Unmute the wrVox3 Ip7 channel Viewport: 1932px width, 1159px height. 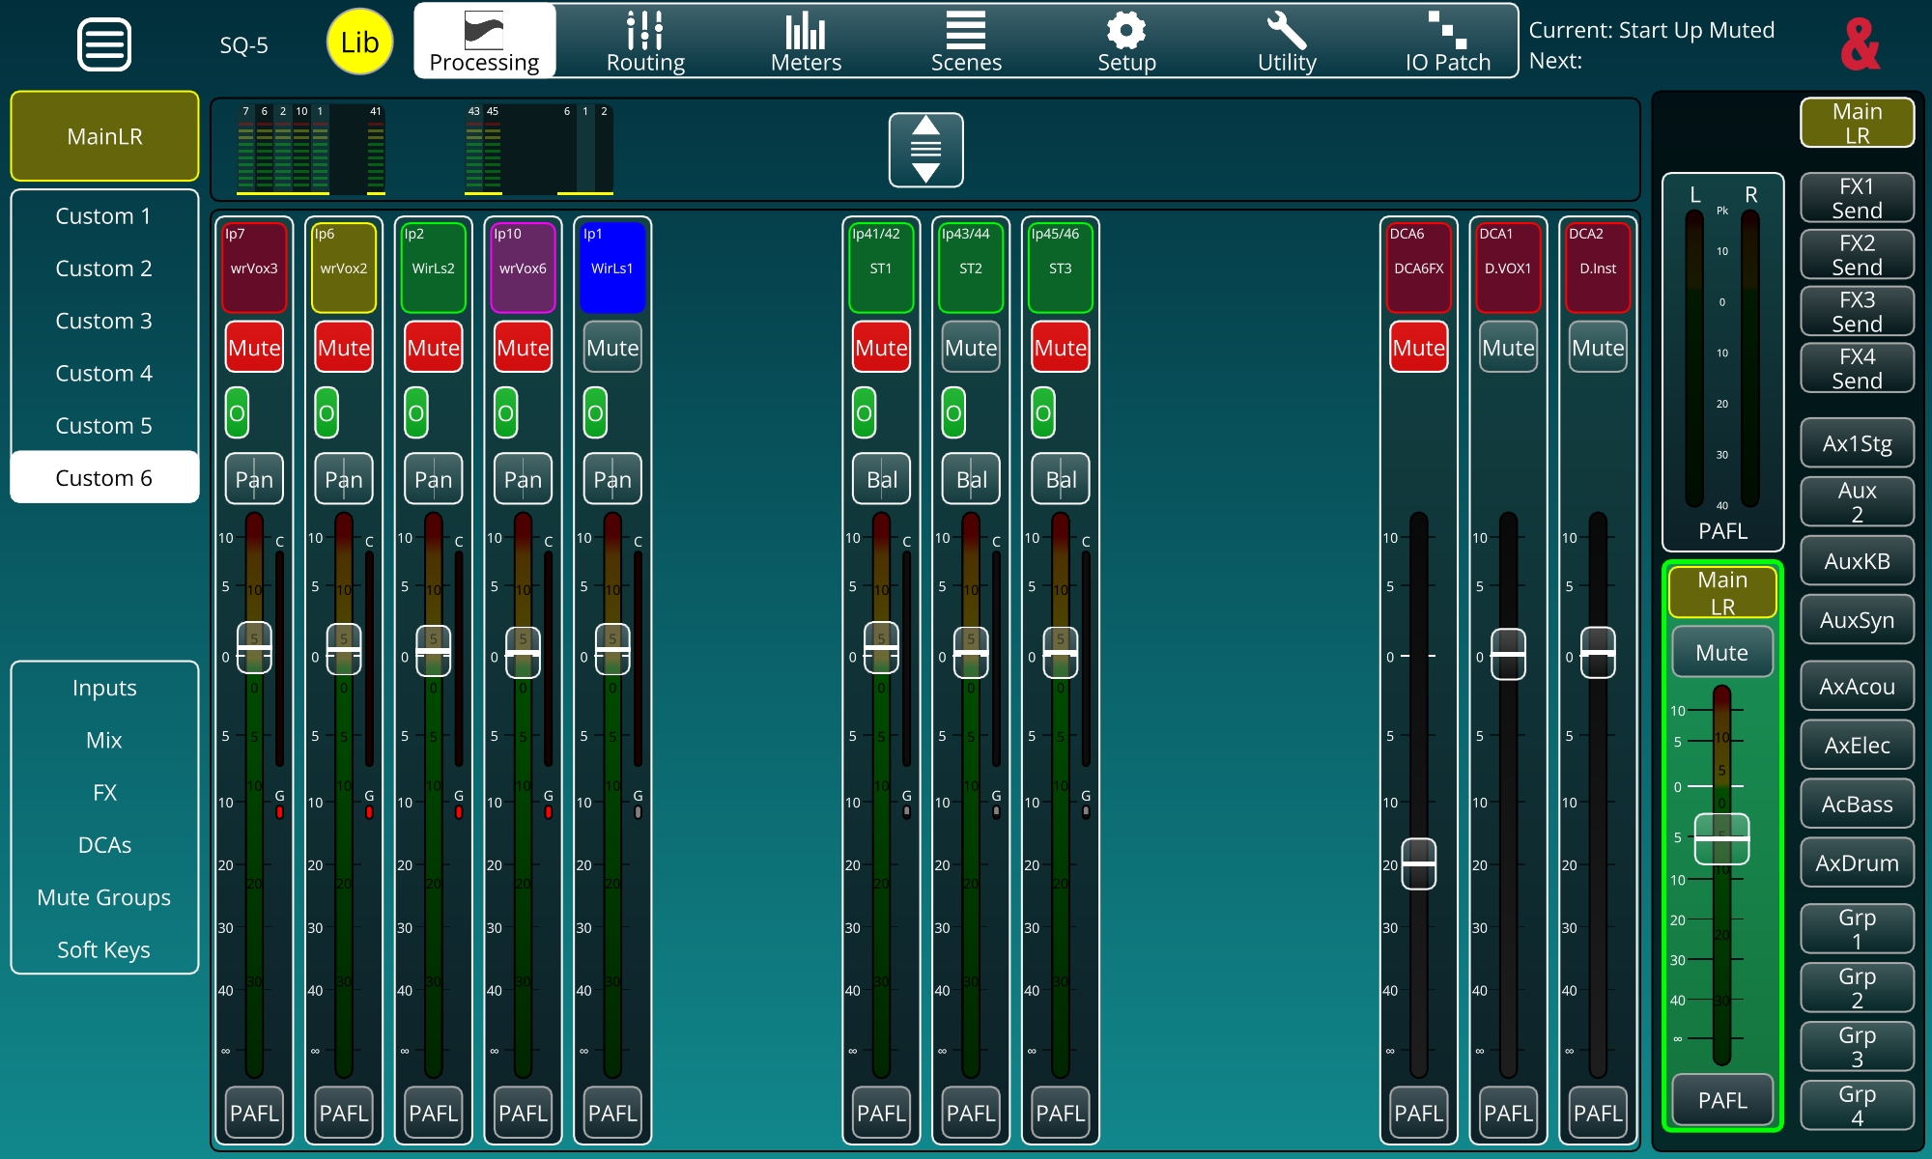click(x=254, y=348)
